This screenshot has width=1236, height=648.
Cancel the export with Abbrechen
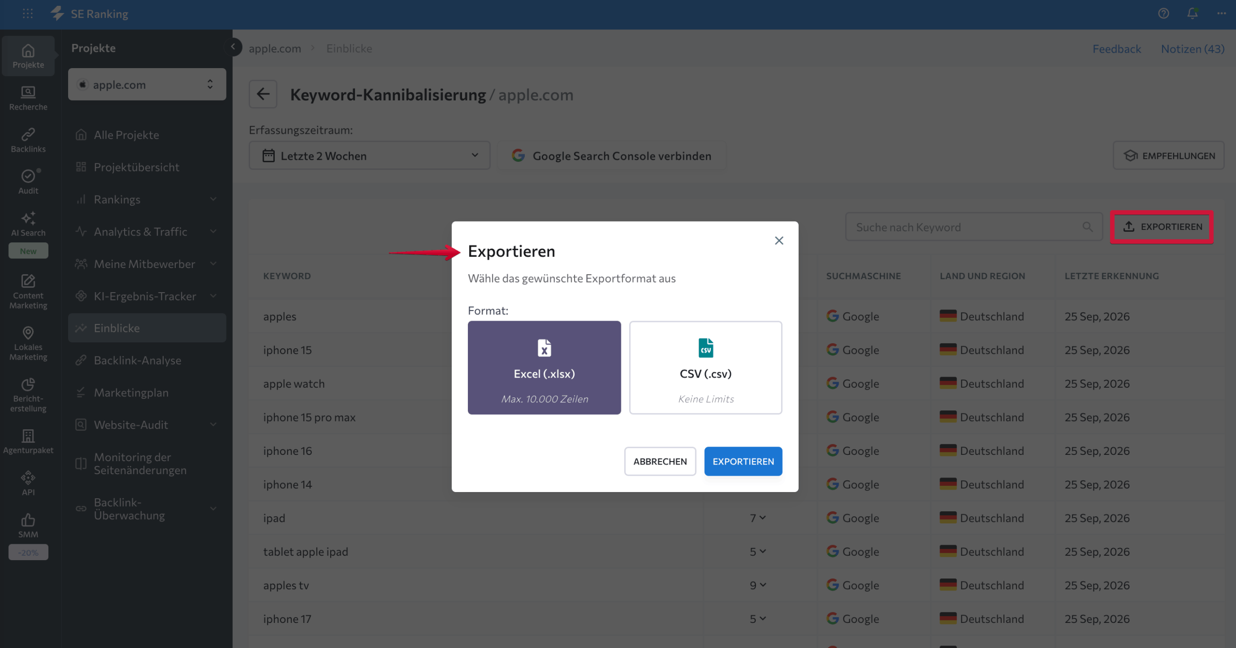coord(660,461)
